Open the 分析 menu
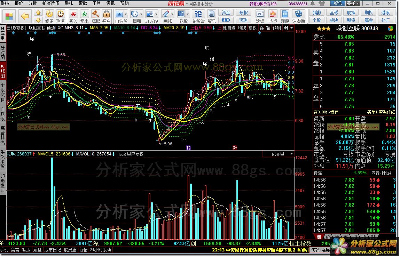Image resolution: width=400 pixels, height=257 pixels. click(33, 3)
